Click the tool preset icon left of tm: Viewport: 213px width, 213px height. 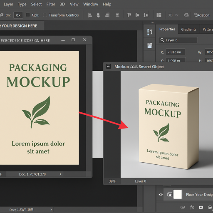tap(2, 15)
